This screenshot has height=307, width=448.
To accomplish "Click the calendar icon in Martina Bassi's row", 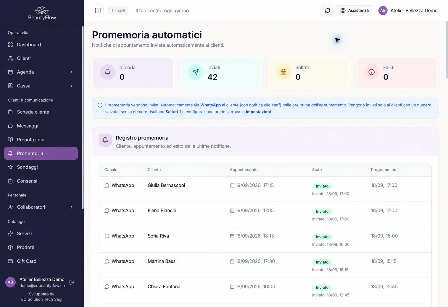I will pos(232,261).
